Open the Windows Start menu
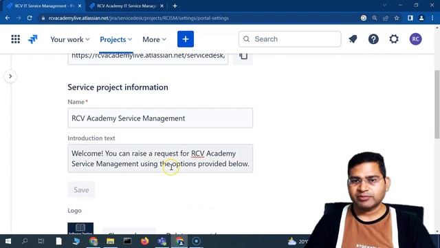 coord(8,241)
